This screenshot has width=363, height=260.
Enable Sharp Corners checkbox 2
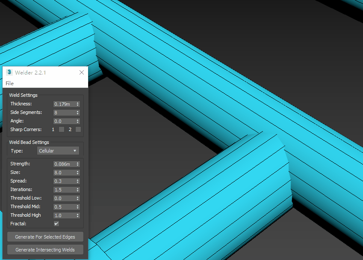78,129
